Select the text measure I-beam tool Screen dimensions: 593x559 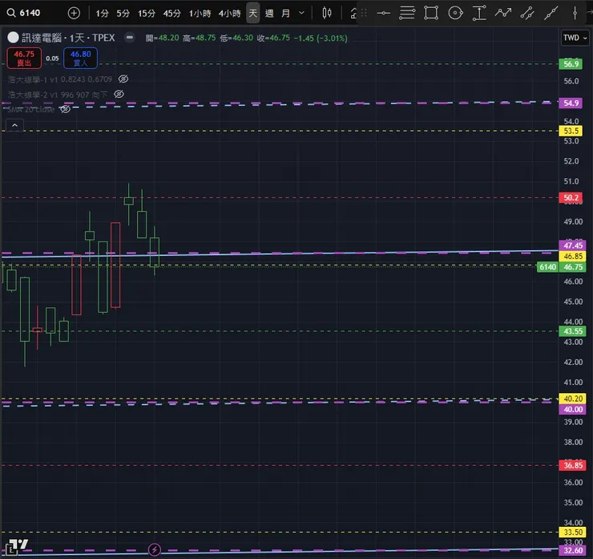tap(479, 14)
